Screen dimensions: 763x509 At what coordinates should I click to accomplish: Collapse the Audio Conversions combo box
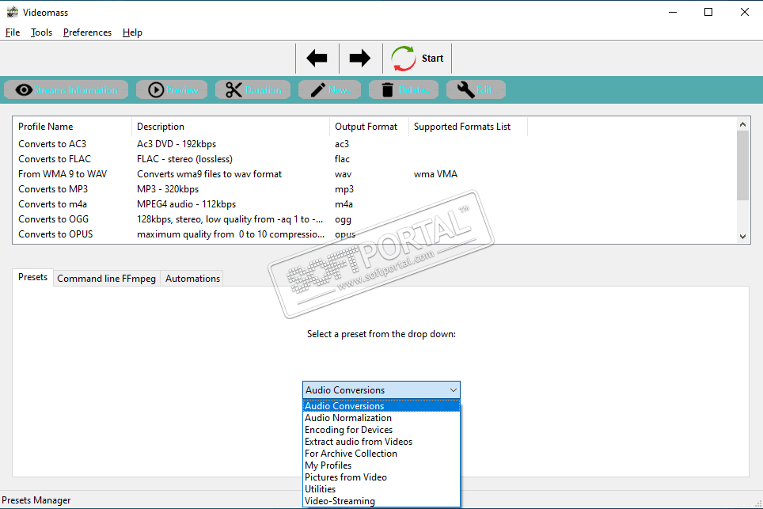381,390
